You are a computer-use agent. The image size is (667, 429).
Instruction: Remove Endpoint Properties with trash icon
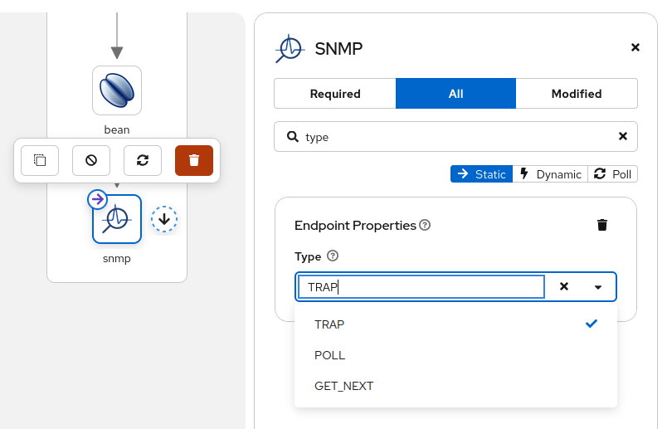[x=602, y=225]
